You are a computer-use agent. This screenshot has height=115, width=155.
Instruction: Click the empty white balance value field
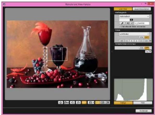[x=124, y=20]
